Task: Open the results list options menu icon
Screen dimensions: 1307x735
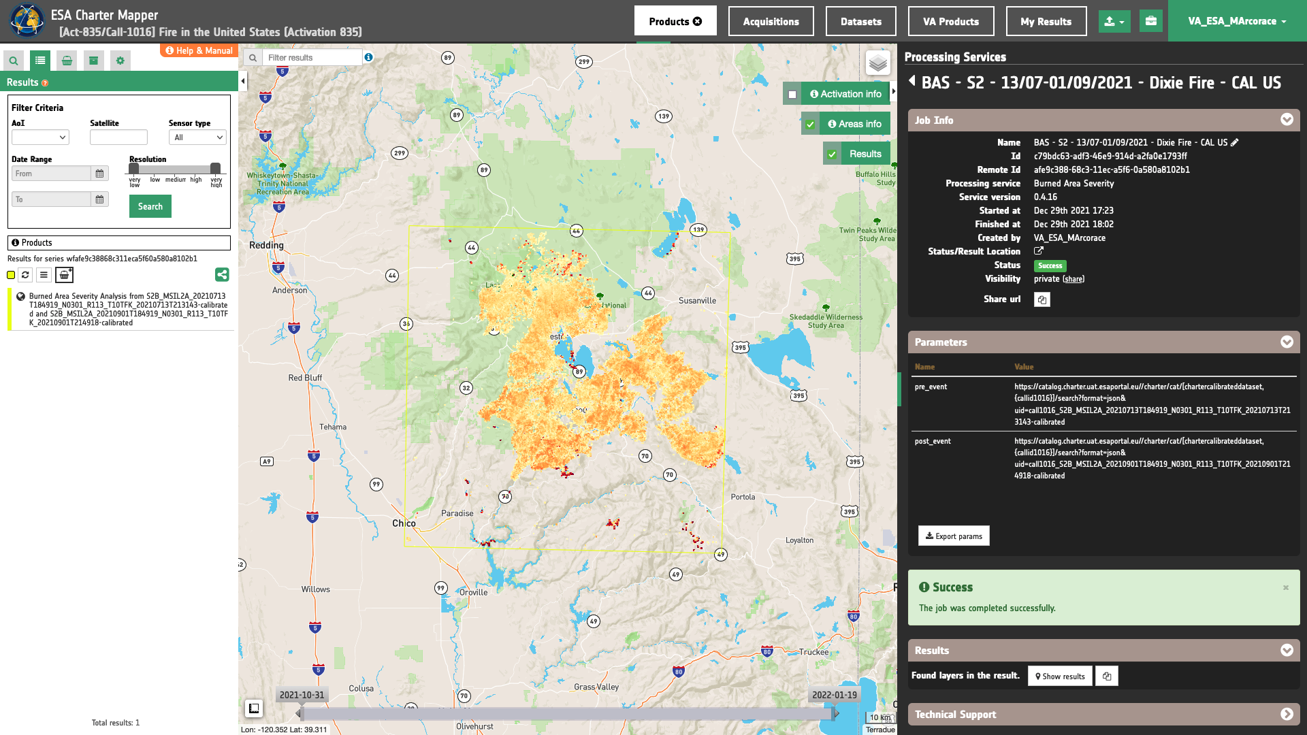Action: (44, 275)
